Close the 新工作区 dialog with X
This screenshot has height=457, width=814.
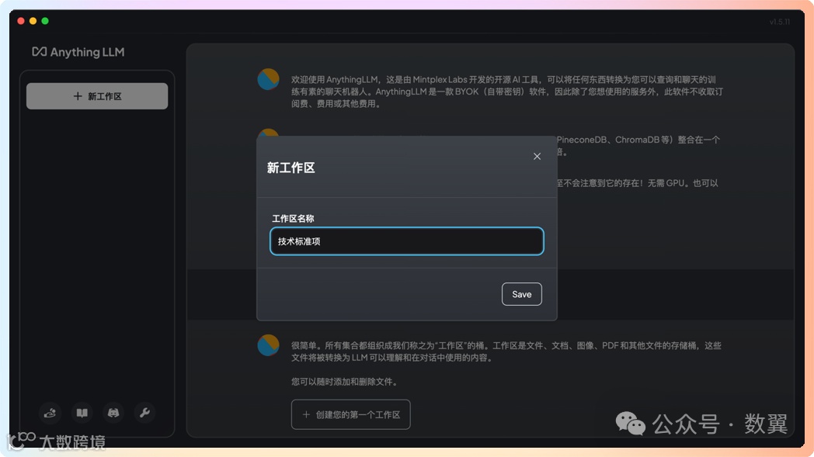(537, 156)
